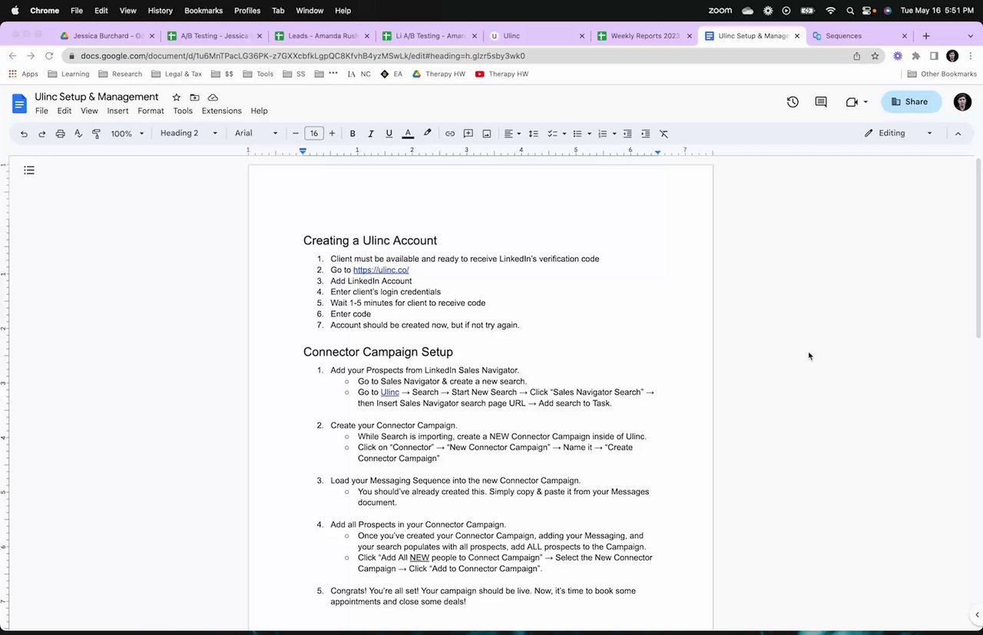Open the Therapy HW Drive bookmark

pos(439,74)
